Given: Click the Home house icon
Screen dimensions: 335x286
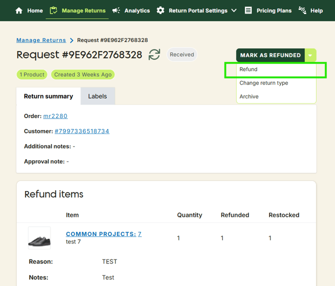Looking at the screenshot, I should pos(19,10).
